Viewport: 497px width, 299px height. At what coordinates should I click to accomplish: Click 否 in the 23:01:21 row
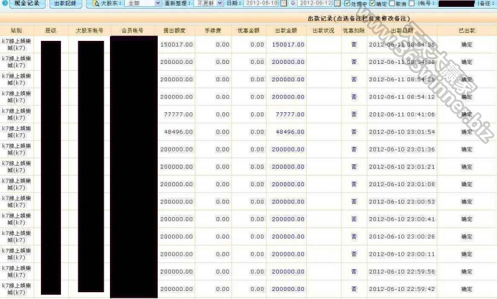(x=354, y=167)
